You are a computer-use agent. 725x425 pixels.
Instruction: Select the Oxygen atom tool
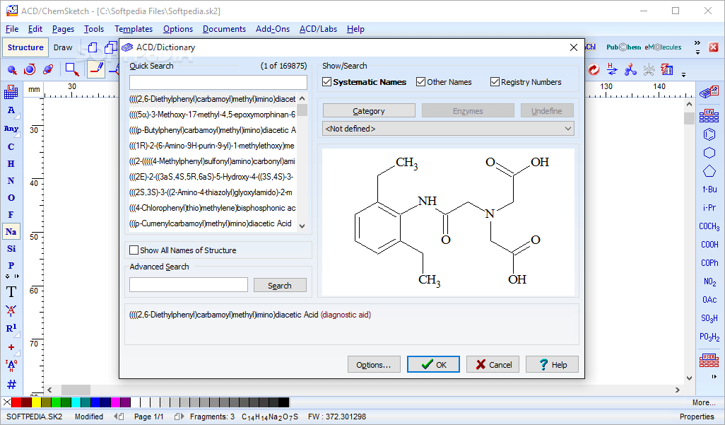11,198
